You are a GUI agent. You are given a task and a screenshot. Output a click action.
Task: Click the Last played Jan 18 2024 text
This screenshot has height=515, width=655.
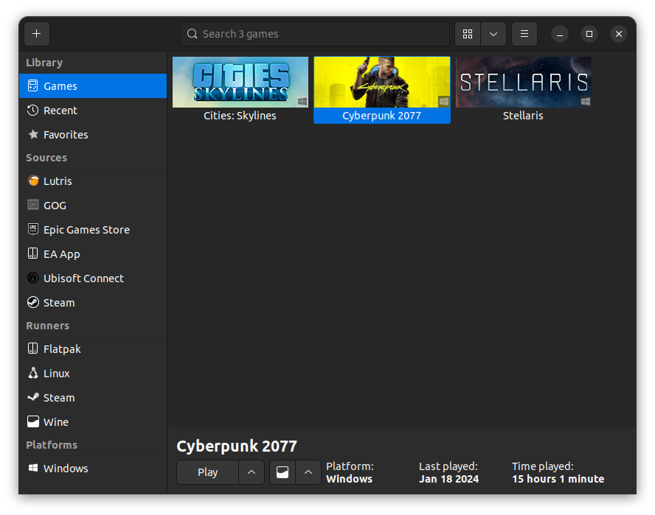pos(449,472)
